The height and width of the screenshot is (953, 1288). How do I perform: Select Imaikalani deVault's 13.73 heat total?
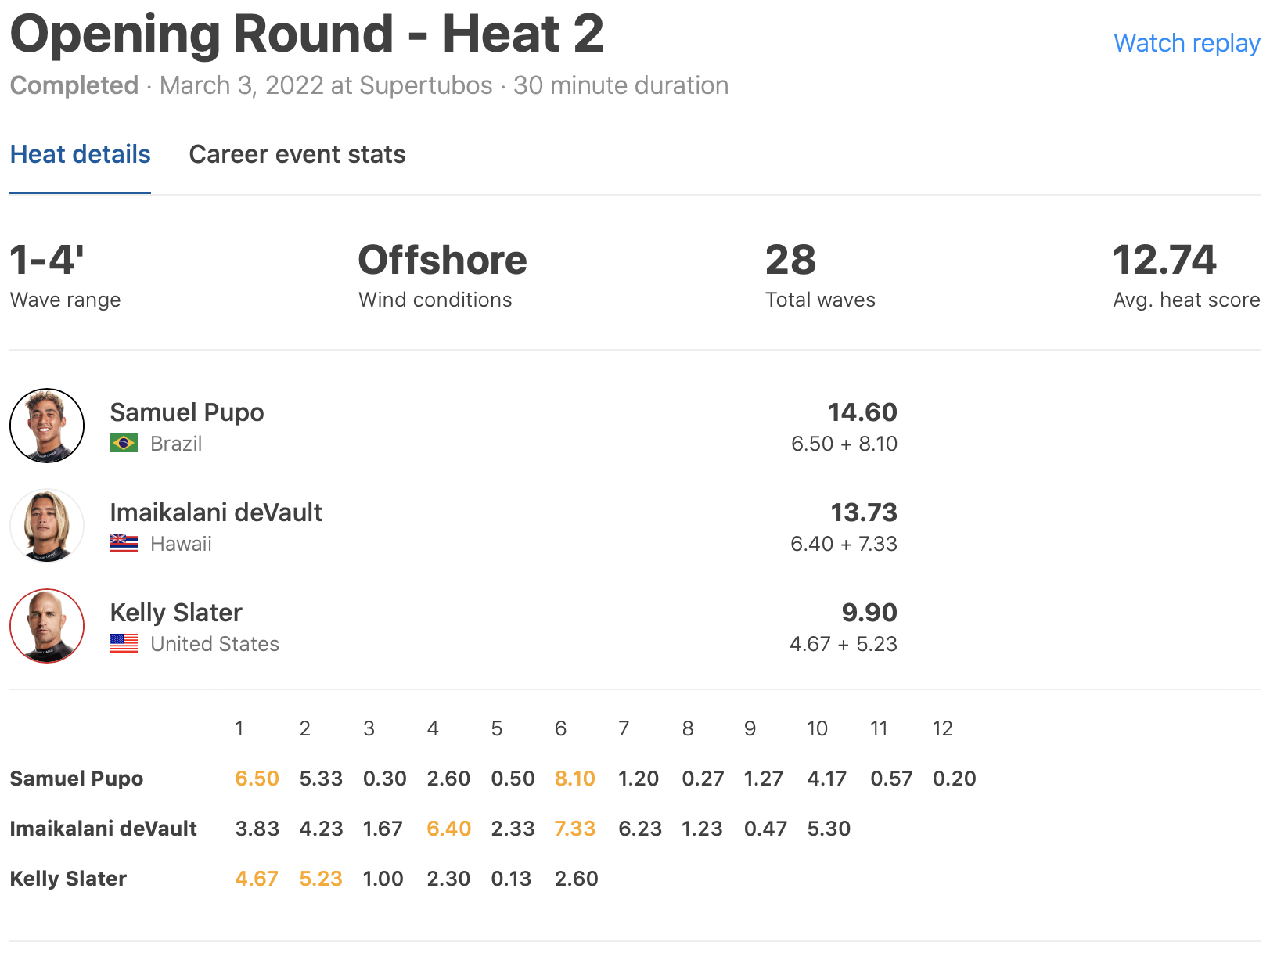click(863, 512)
